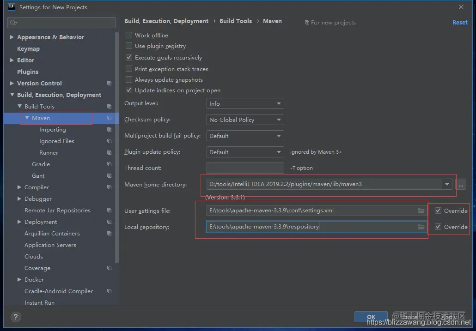The width and height of the screenshot is (476, 331).
Task: Enable Always update snapshots checkbox
Action: point(129,79)
